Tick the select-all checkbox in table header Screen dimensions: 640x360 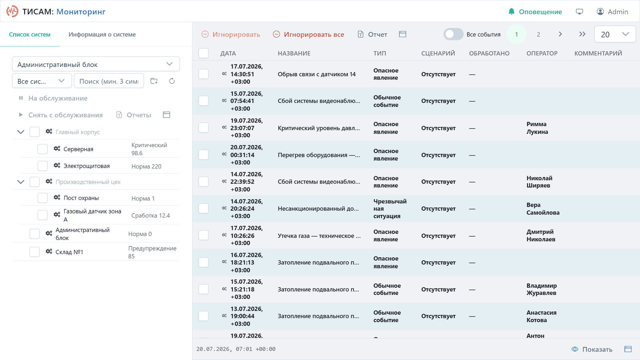204,53
